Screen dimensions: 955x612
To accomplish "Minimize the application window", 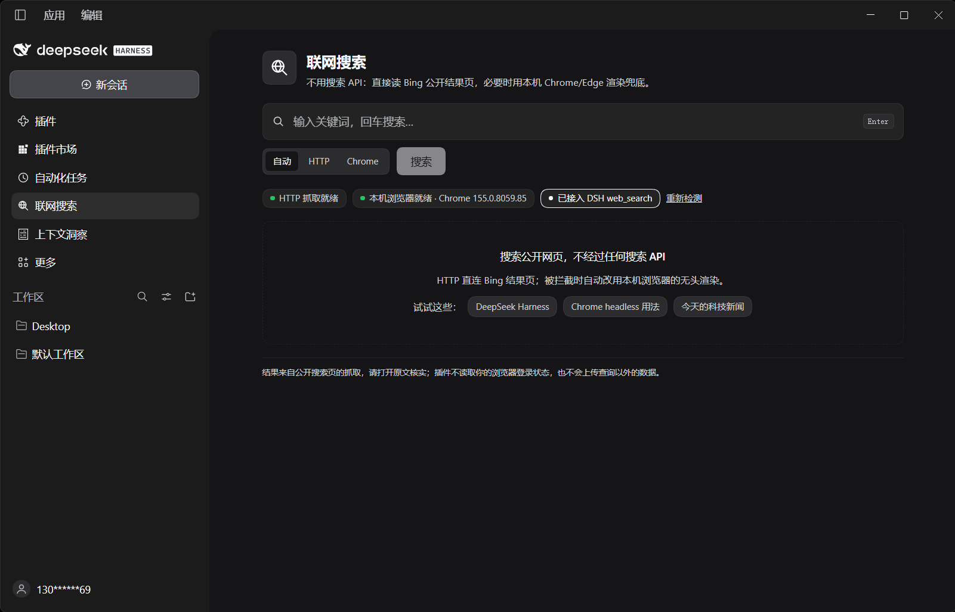I will click(x=870, y=15).
